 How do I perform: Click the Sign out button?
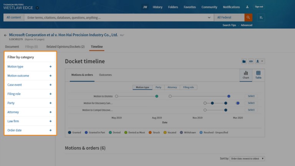tap(259, 7)
